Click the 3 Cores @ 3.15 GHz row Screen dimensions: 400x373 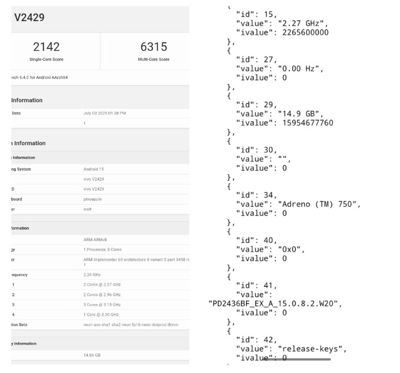[102, 305]
